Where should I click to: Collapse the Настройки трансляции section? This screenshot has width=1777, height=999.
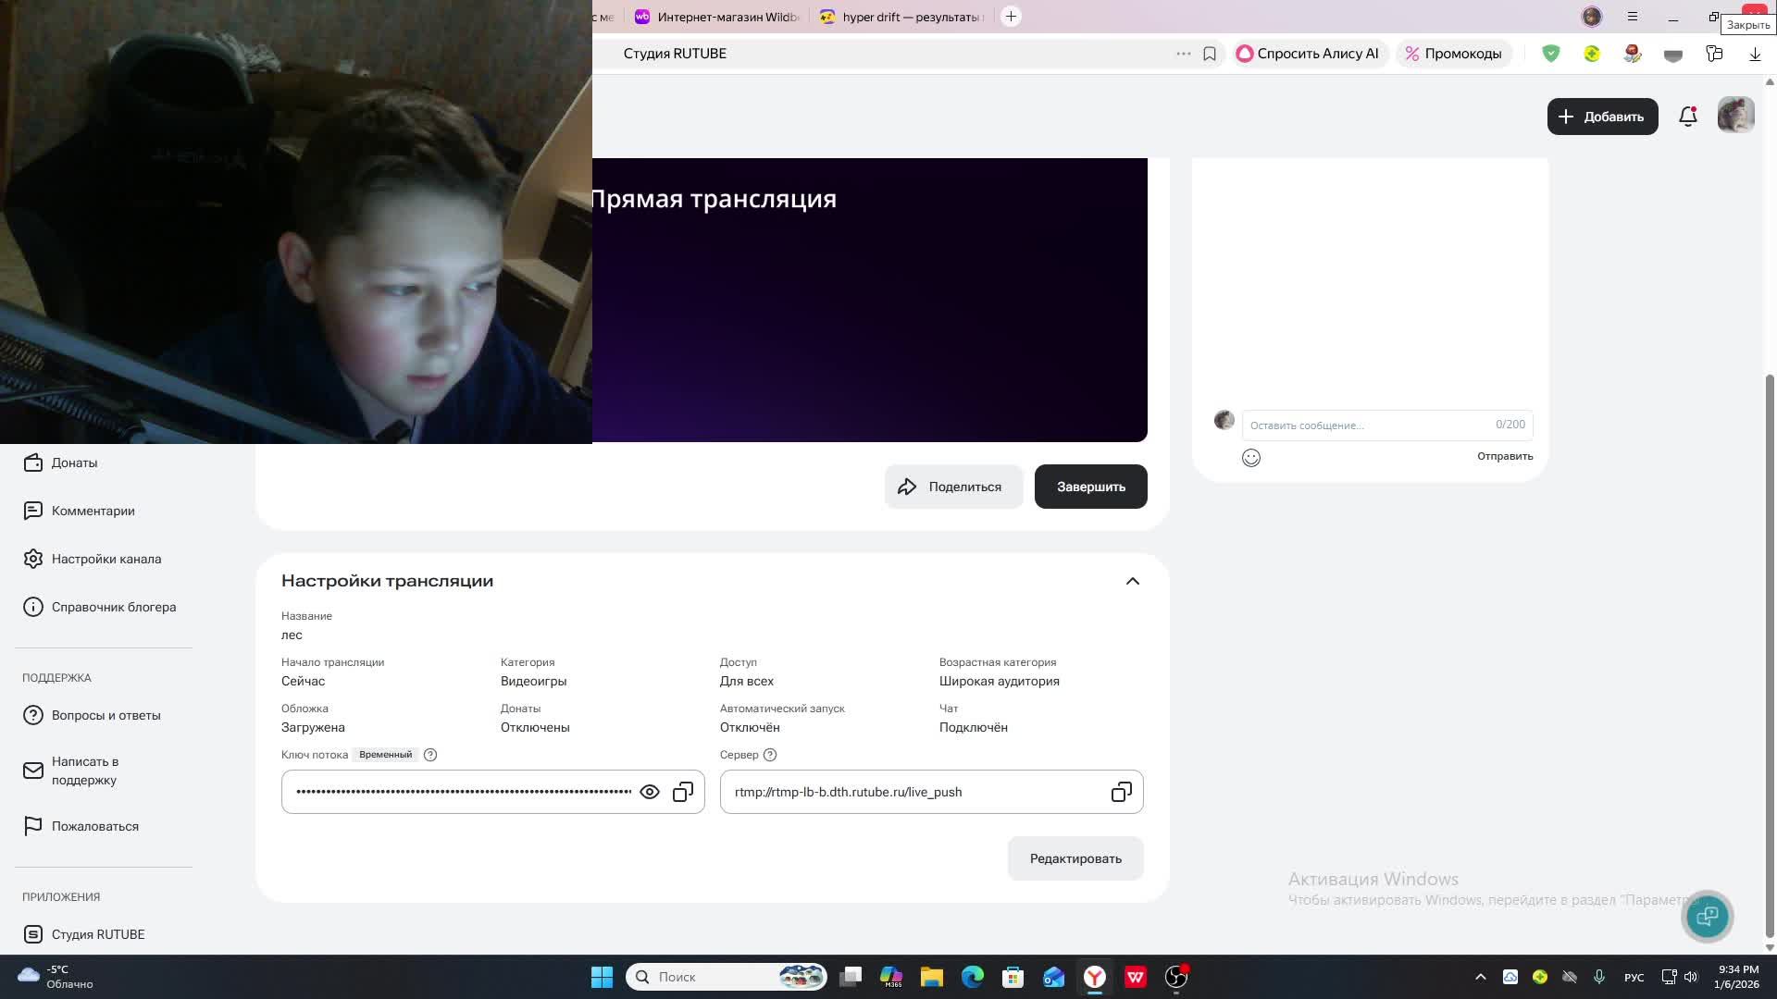pos(1132,581)
